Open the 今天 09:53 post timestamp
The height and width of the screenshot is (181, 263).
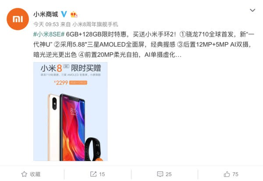pos(46,24)
